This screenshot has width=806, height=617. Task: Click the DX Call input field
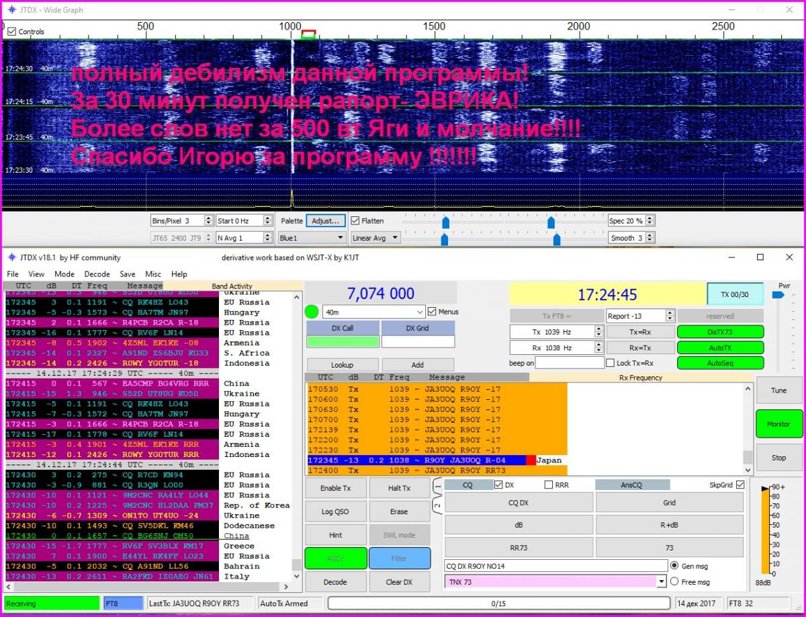pyautogui.click(x=342, y=341)
